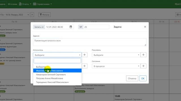The height and width of the screenshot is (101, 181).
Task: Confirm with the OK button
Action: pos(143,79)
